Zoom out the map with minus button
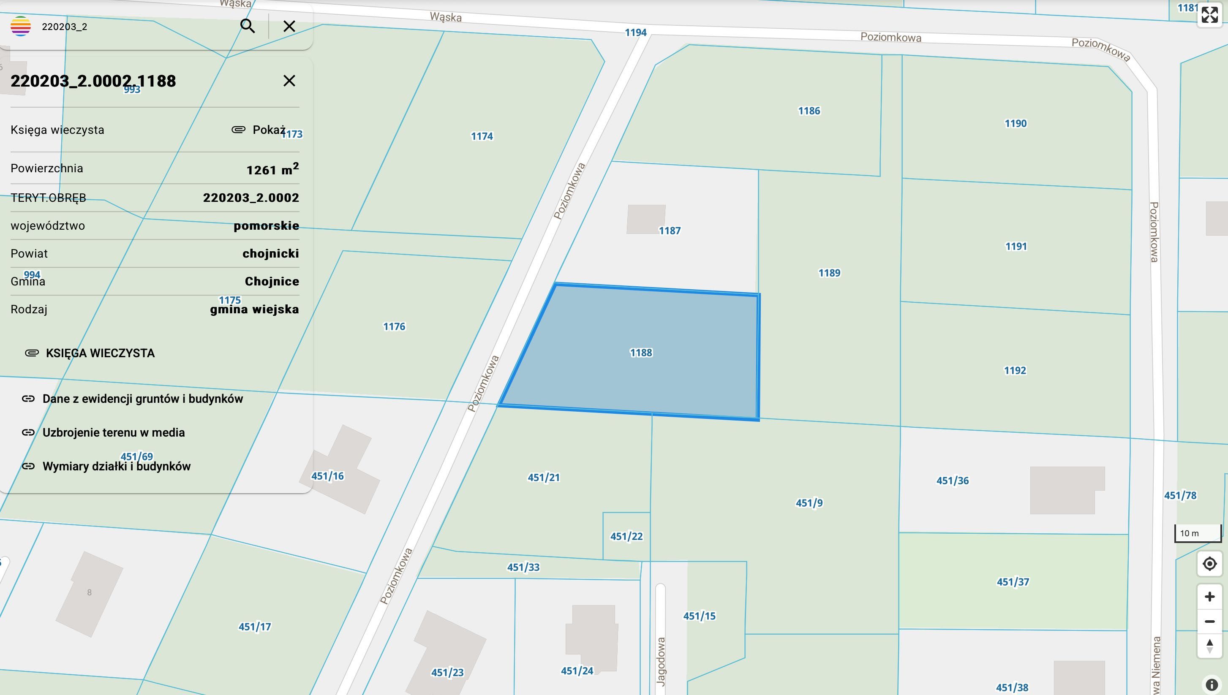 (1210, 622)
